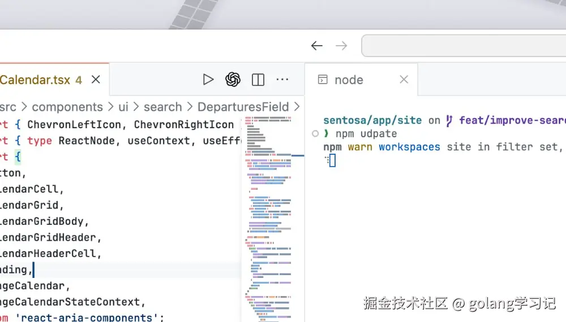The height and width of the screenshot is (322, 566).
Task: Close the Calendar.tsx tab
Action: point(96,79)
